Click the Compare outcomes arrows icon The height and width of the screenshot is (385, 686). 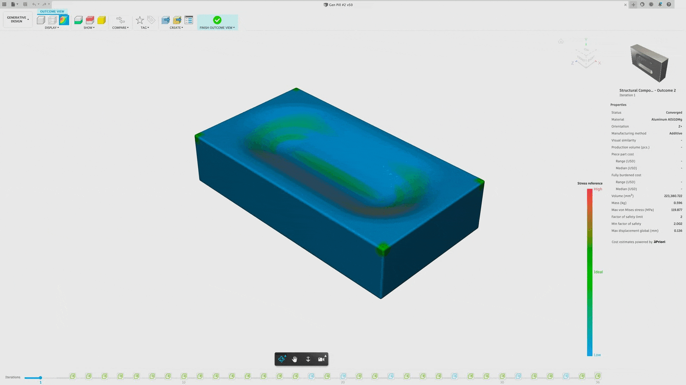[x=120, y=20]
